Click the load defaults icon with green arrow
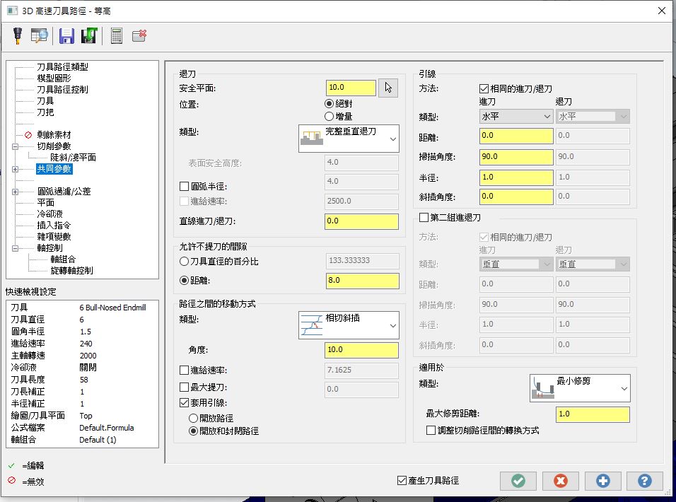Screen dimensions: 676x502 (88, 35)
